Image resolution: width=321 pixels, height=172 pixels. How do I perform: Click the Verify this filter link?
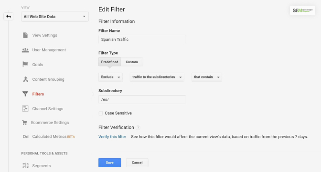pyautogui.click(x=112, y=137)
